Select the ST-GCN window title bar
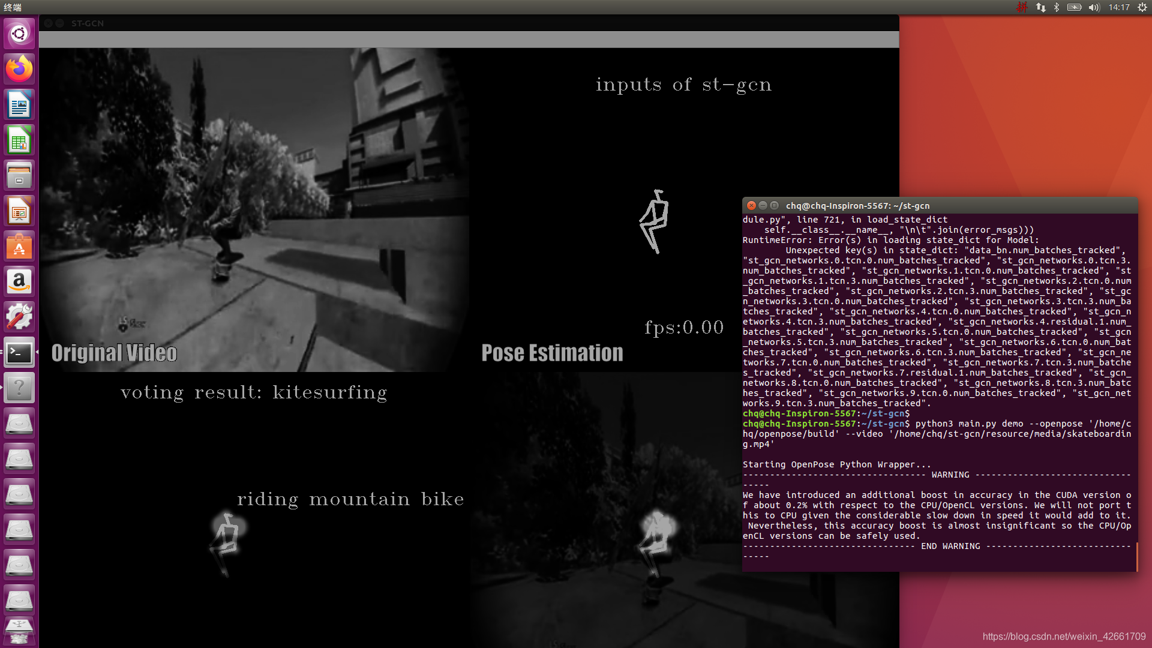The image size is (1152, 648). 87,23
